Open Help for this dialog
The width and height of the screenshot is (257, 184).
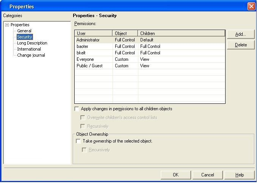click(x=239, y=175)
